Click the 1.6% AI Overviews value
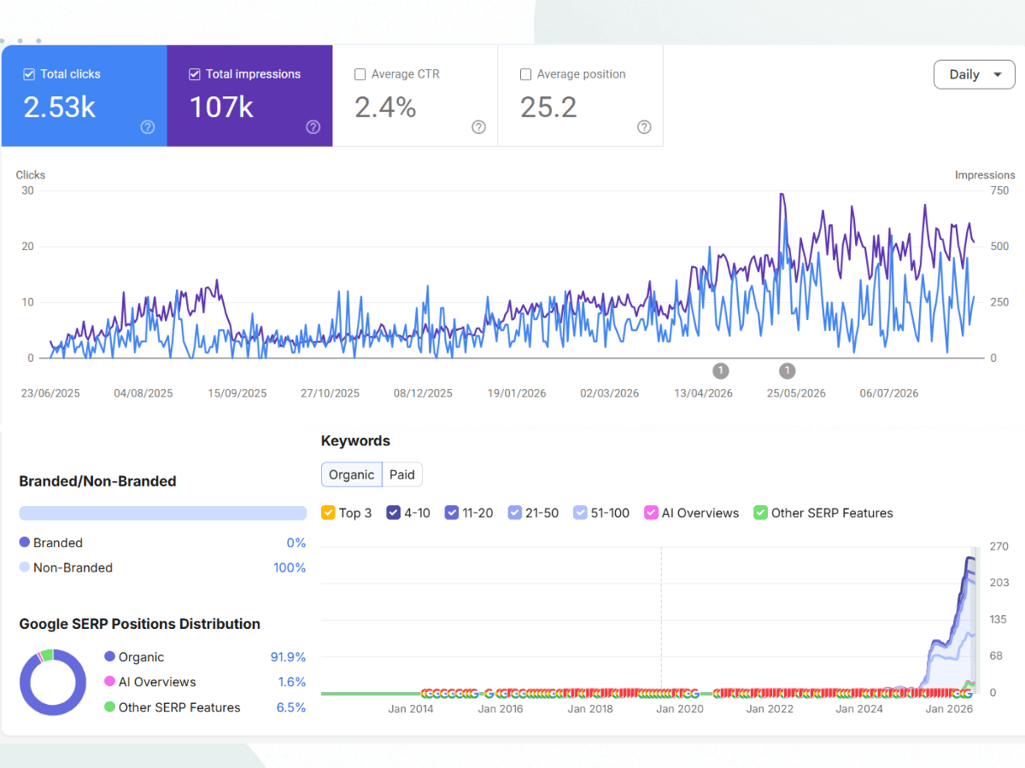This screenshot has height=768, width=1025. pos(292,682)
